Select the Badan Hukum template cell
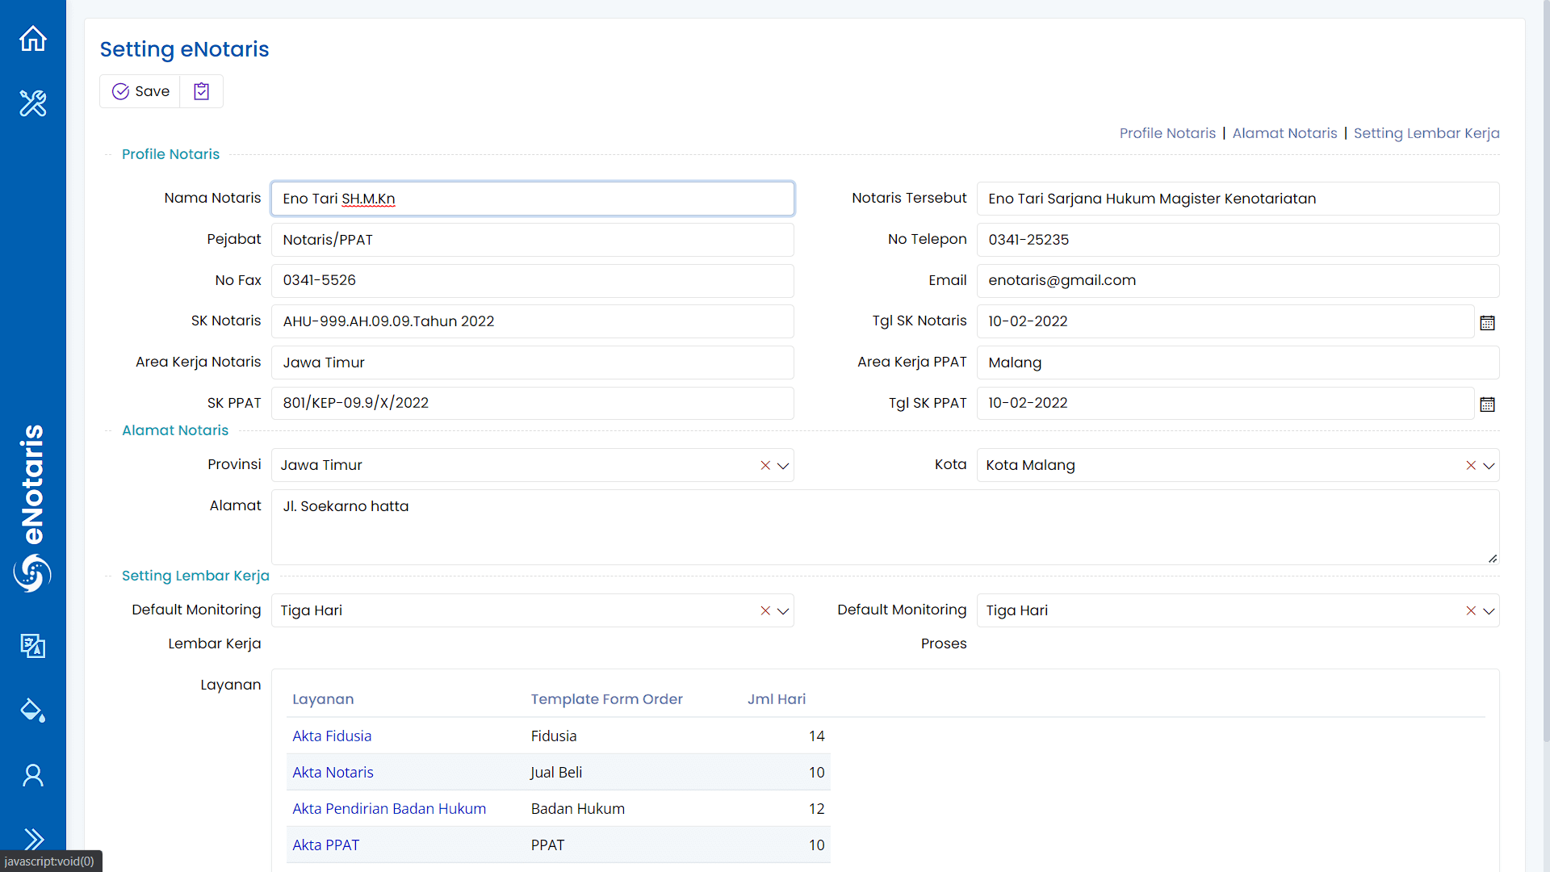This screenshot has height=872, width=1550. click(x=577, y=808)
